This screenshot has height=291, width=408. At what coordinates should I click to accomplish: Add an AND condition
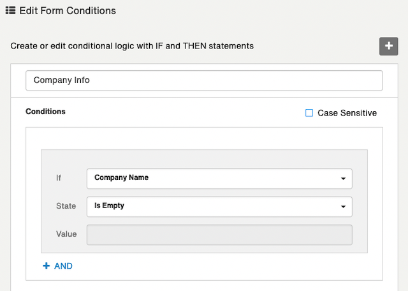(57, 266)
